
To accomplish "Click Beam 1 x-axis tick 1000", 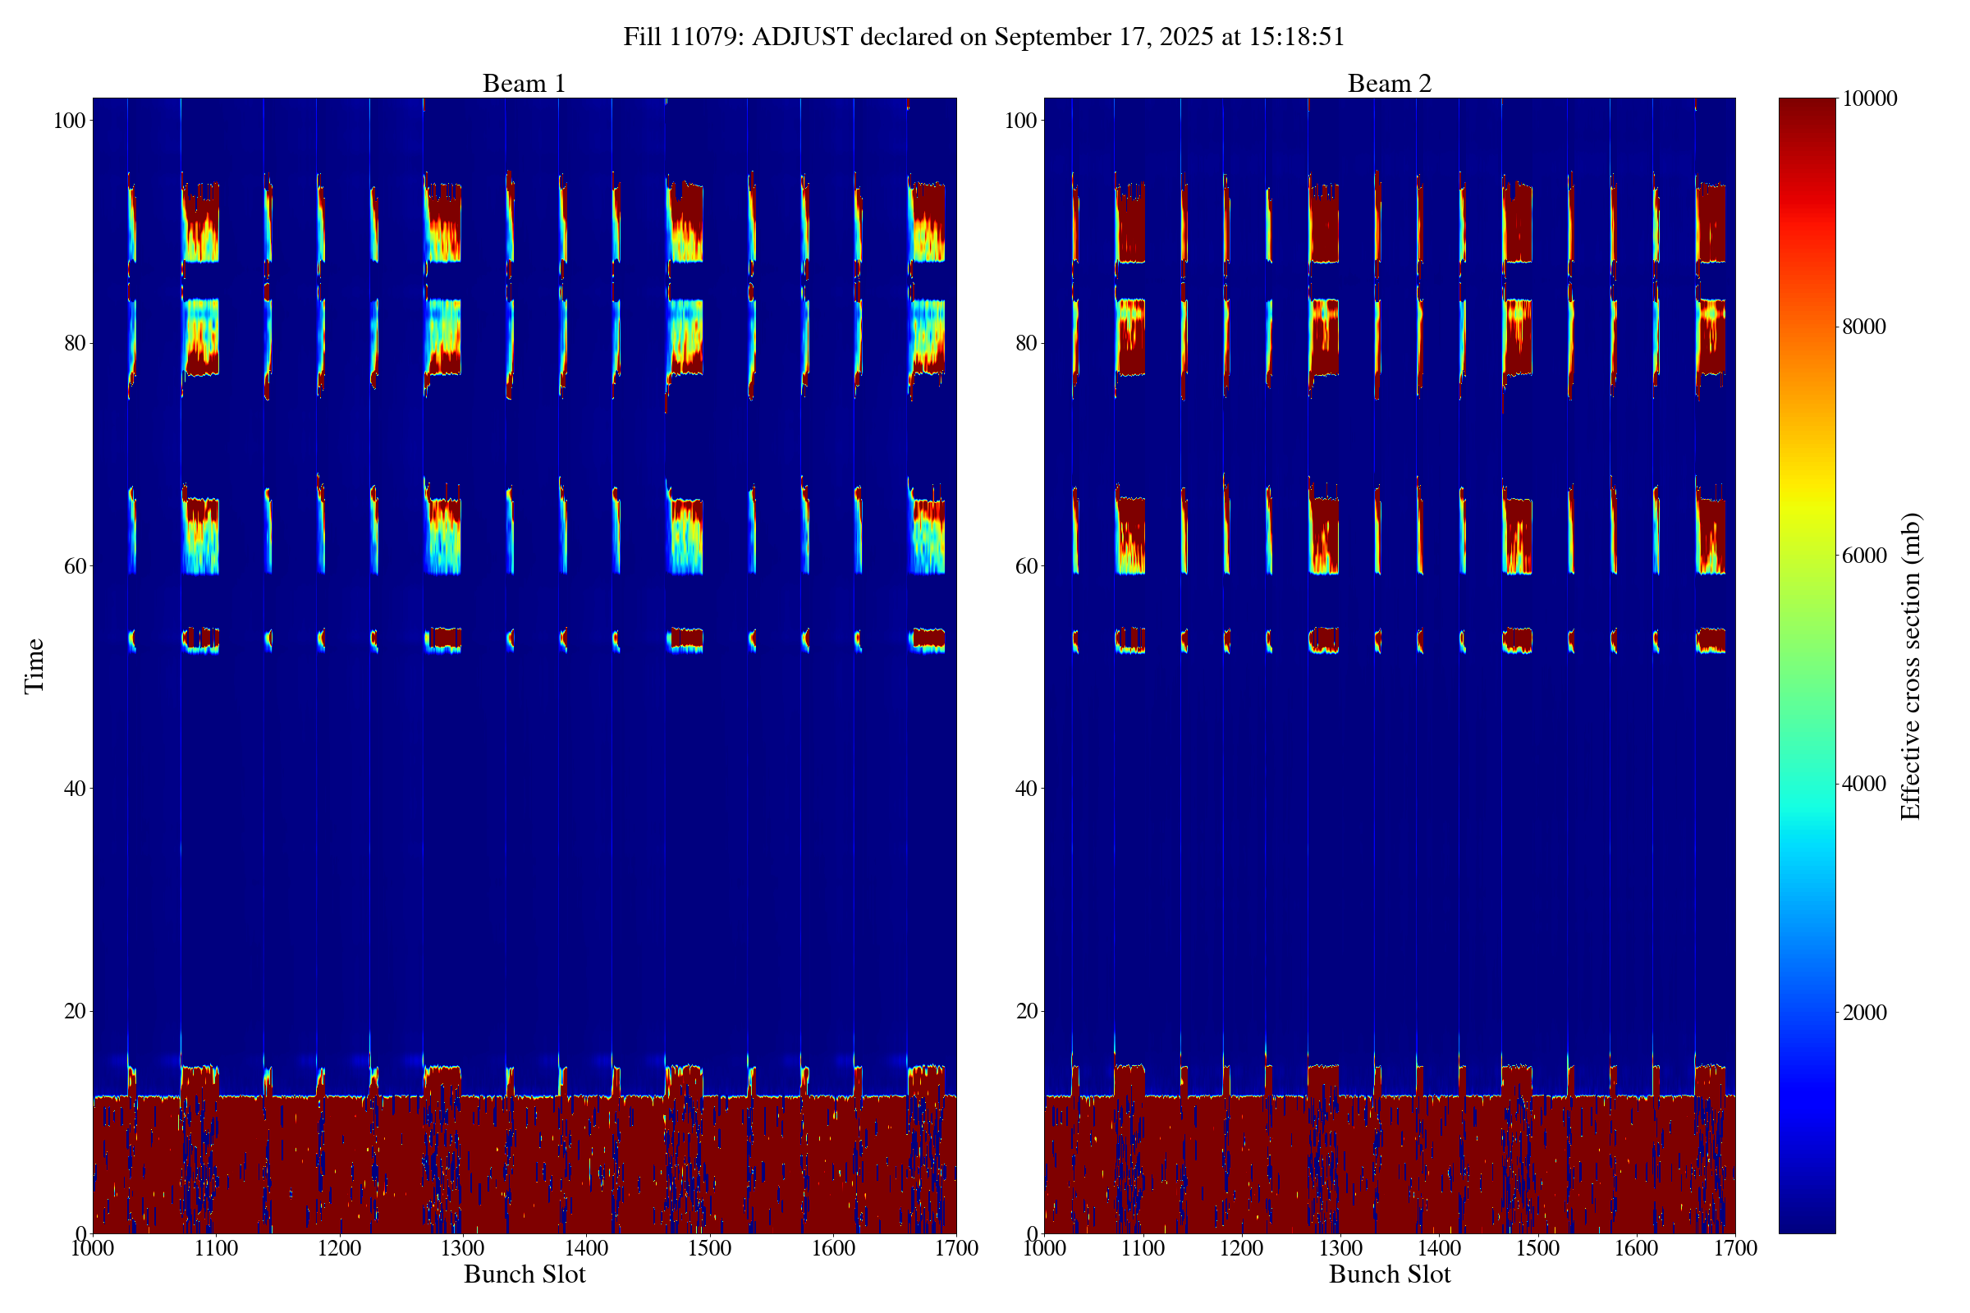I will coord(93,1248).
